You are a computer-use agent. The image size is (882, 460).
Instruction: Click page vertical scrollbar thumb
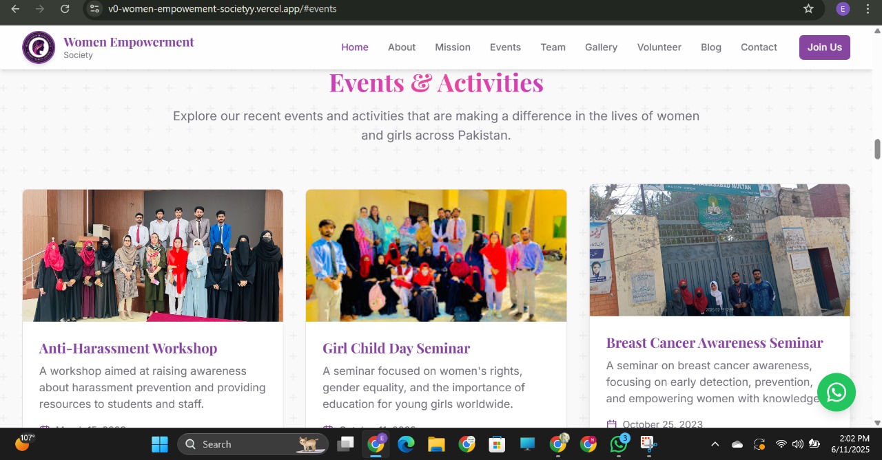click(877, 149)
